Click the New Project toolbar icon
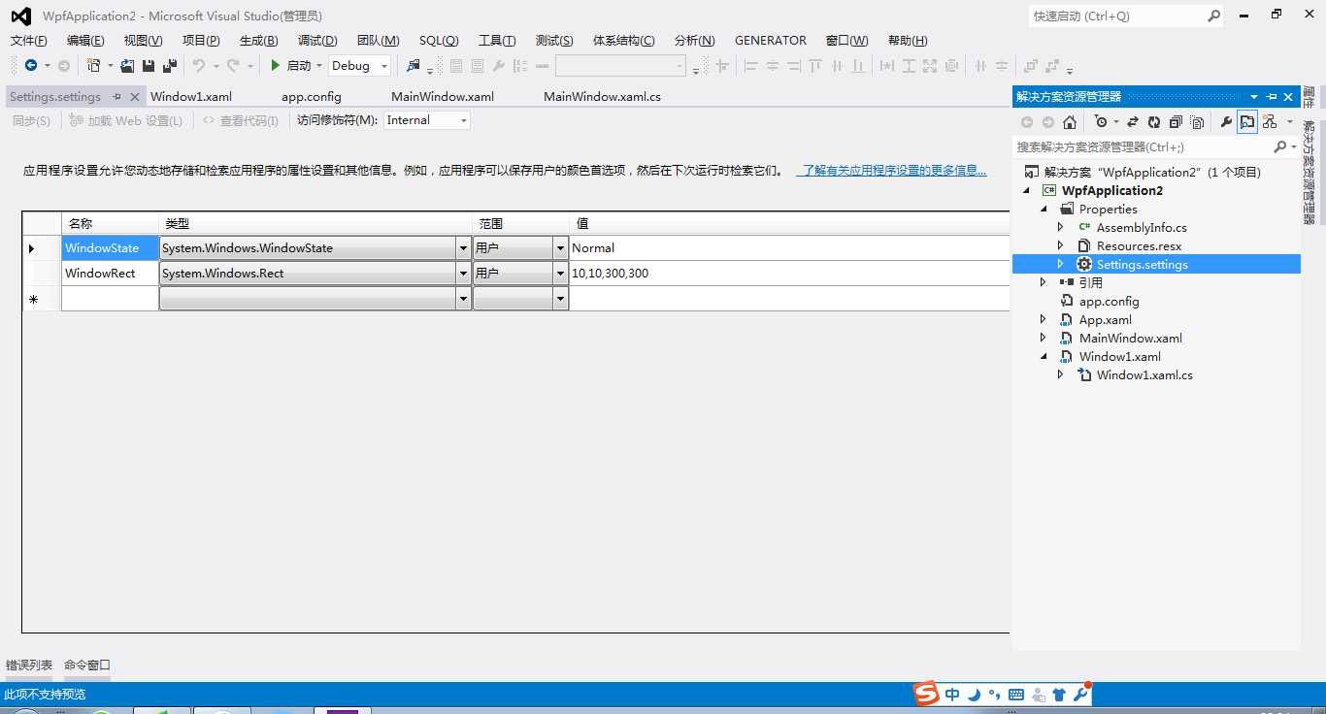 (93, 66)
